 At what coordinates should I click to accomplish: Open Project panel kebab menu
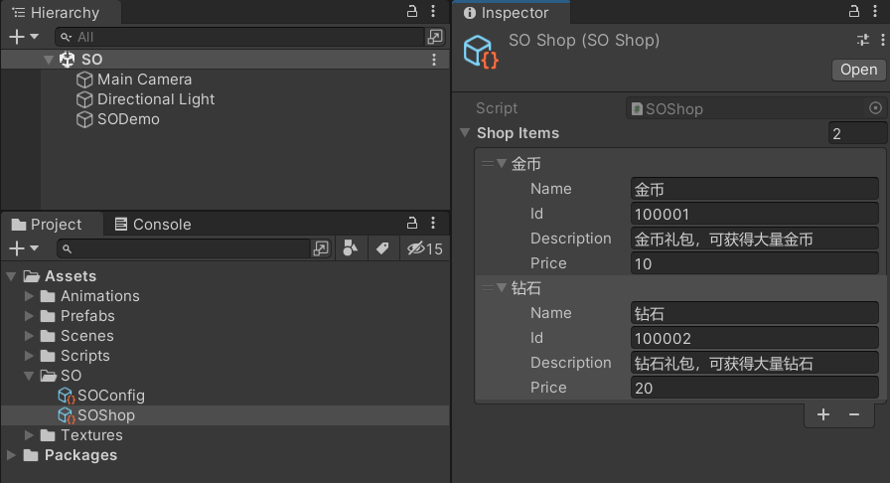coord(433,224)
